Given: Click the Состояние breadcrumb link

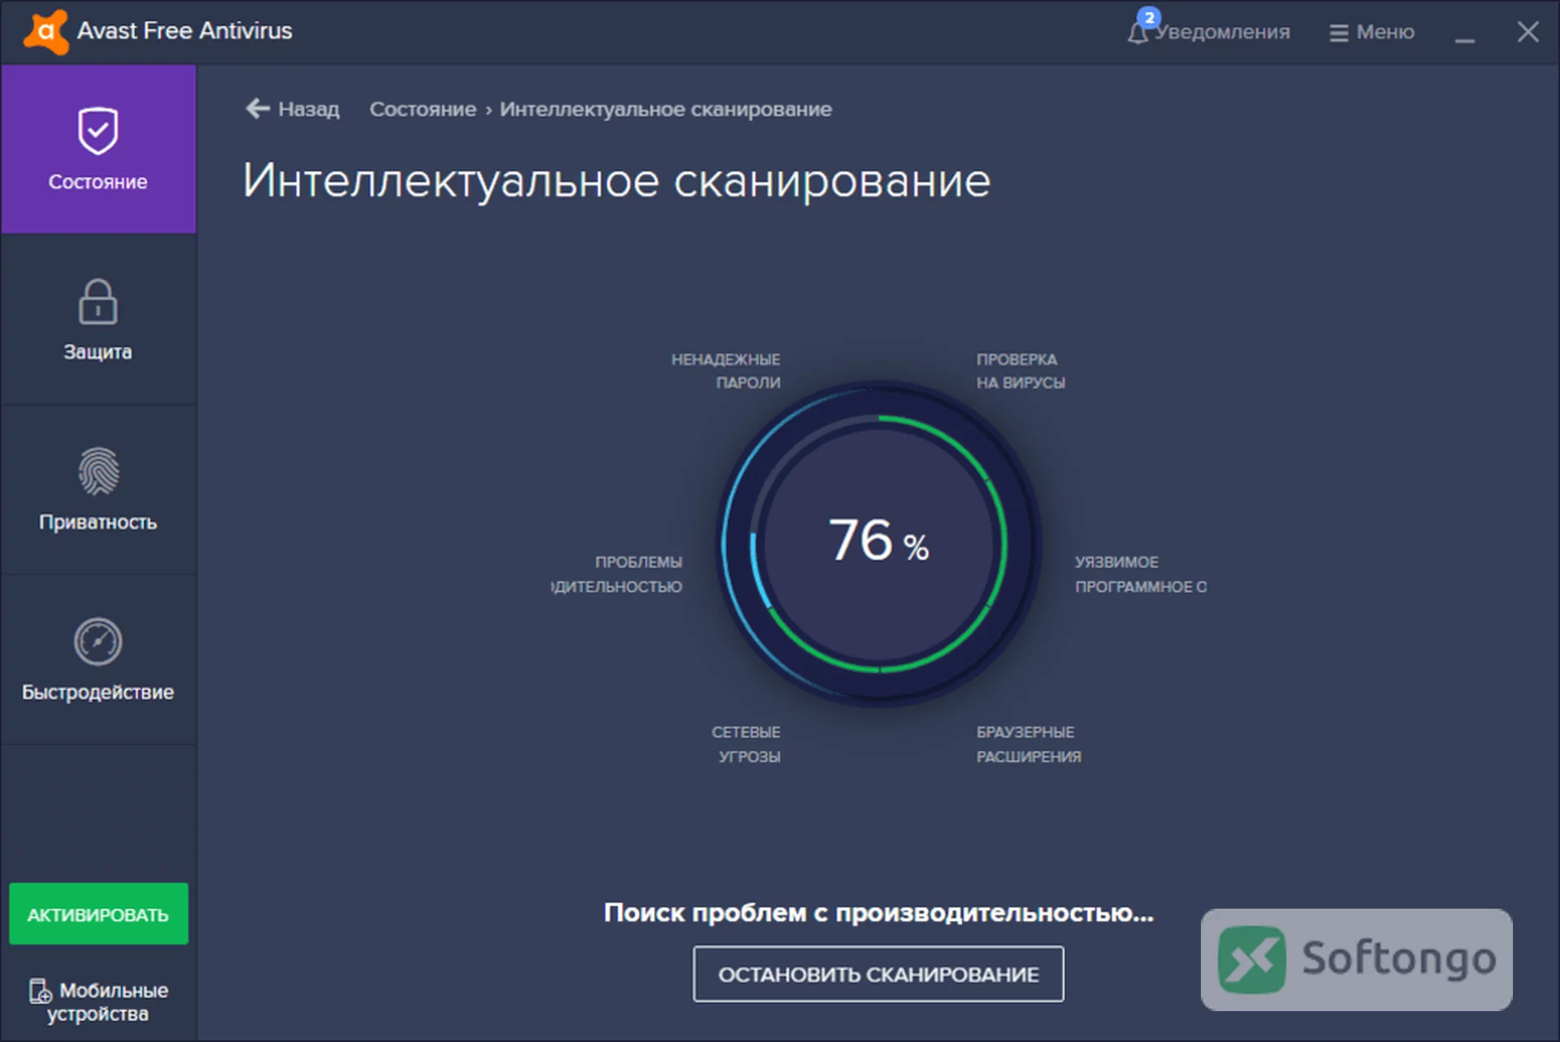Looking at the screenshot, I should coord(422,109).
